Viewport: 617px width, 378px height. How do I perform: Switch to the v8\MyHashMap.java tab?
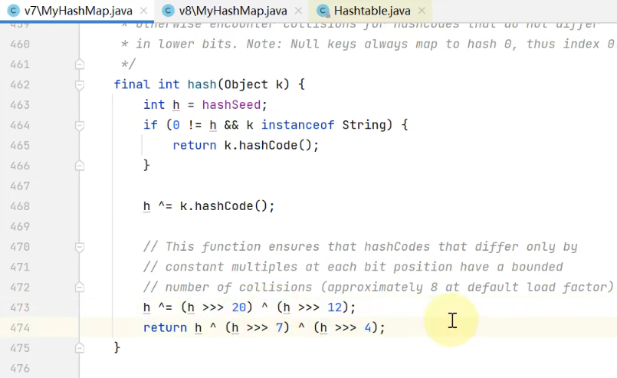(x=233, y=11)
